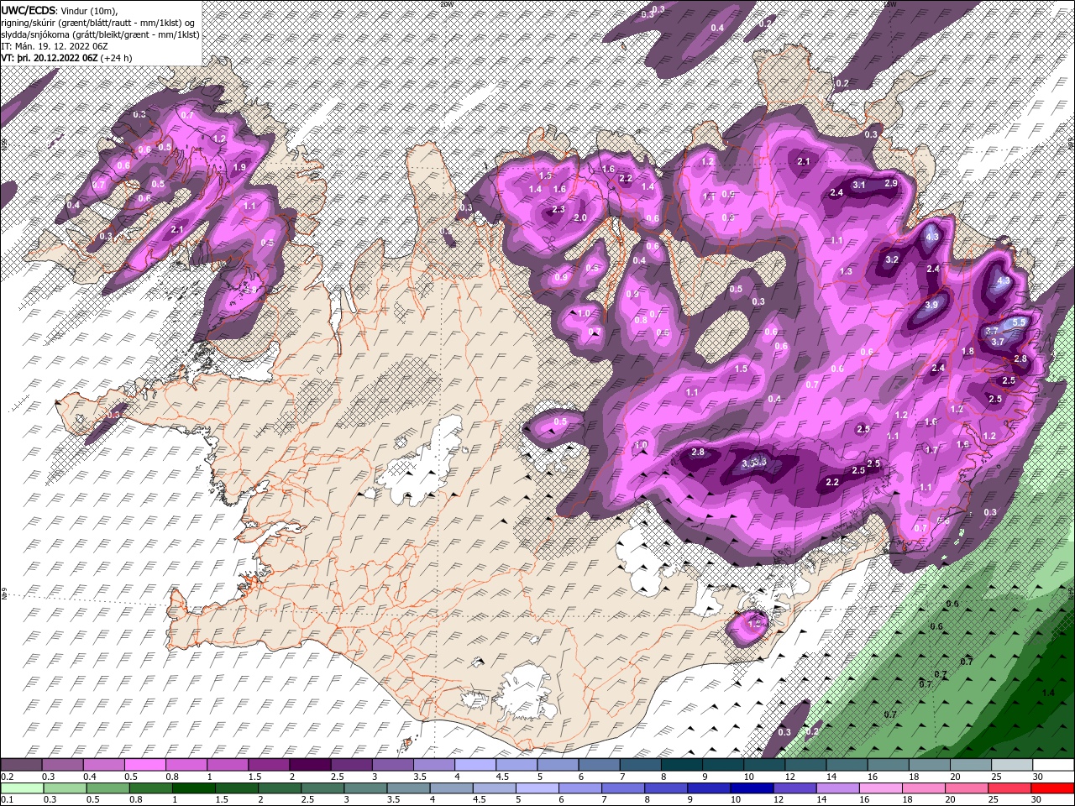This screenshot has width=1075, height=806.
Task: Select the initial time line 'IT: Mán. 19. 12. 2022 06Z'
Action: [54, 46]
